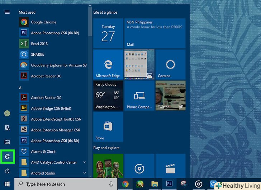This screenshot has width=261, height=190.
Task: Open Google Chrome from Most used
Action: point(43,22)
